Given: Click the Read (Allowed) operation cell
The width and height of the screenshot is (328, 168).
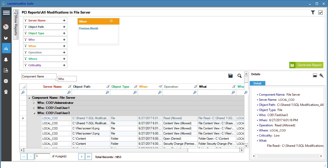Looking at the screenshot, I should coord(180,118).
